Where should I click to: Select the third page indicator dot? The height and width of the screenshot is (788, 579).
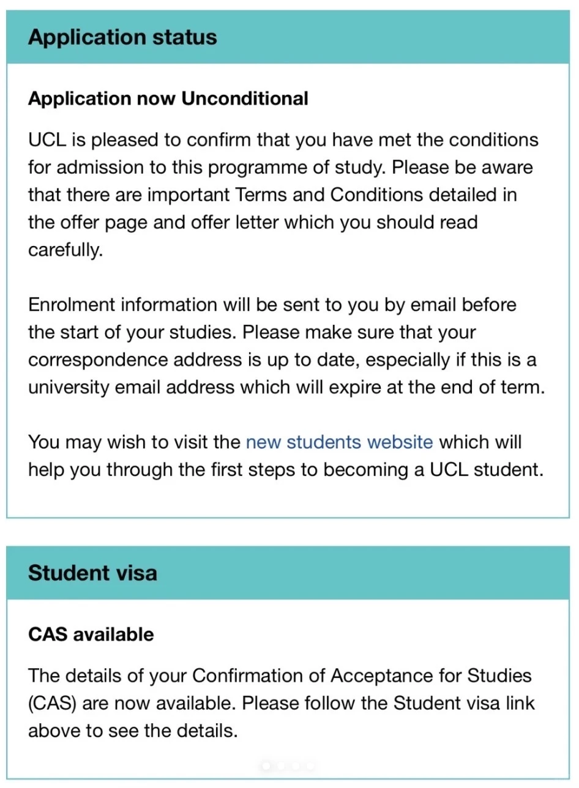click(x=296, y=766)
